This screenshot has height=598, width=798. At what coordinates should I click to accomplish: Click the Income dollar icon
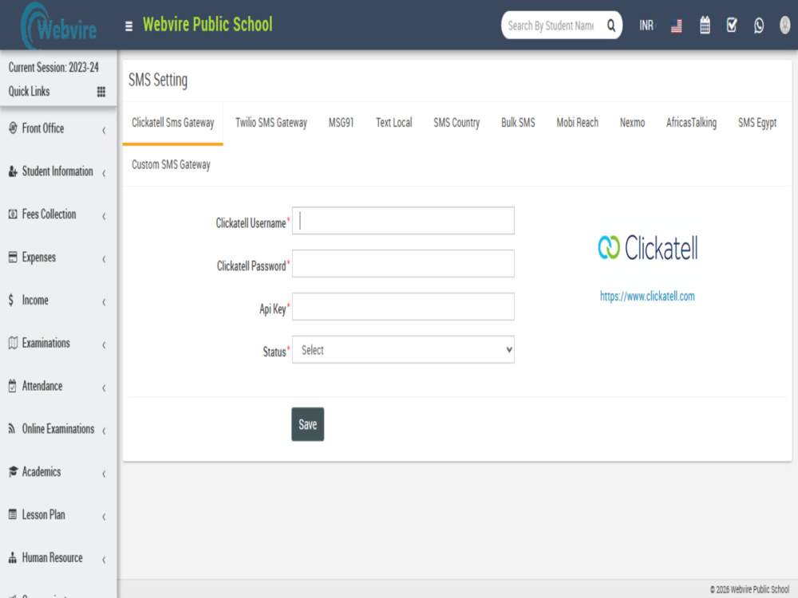point(11,300)
